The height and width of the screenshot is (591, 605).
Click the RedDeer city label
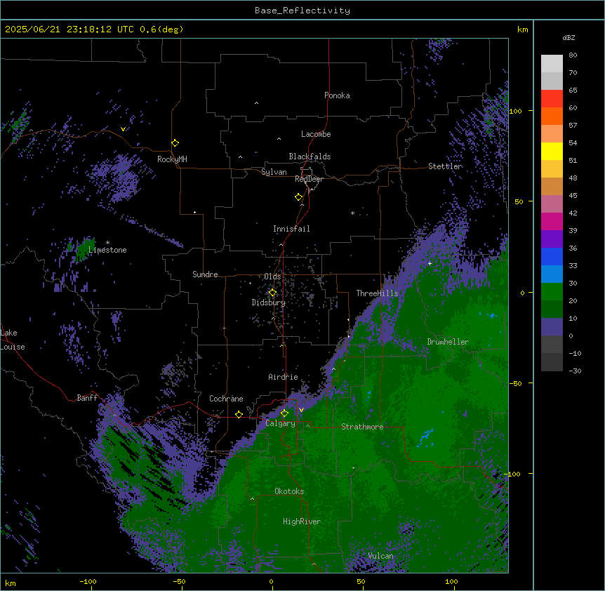point(309,179)
